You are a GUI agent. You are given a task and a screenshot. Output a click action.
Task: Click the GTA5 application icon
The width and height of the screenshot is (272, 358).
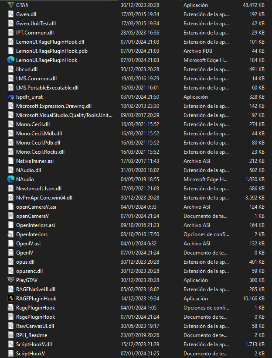click(x=11, y=5)
